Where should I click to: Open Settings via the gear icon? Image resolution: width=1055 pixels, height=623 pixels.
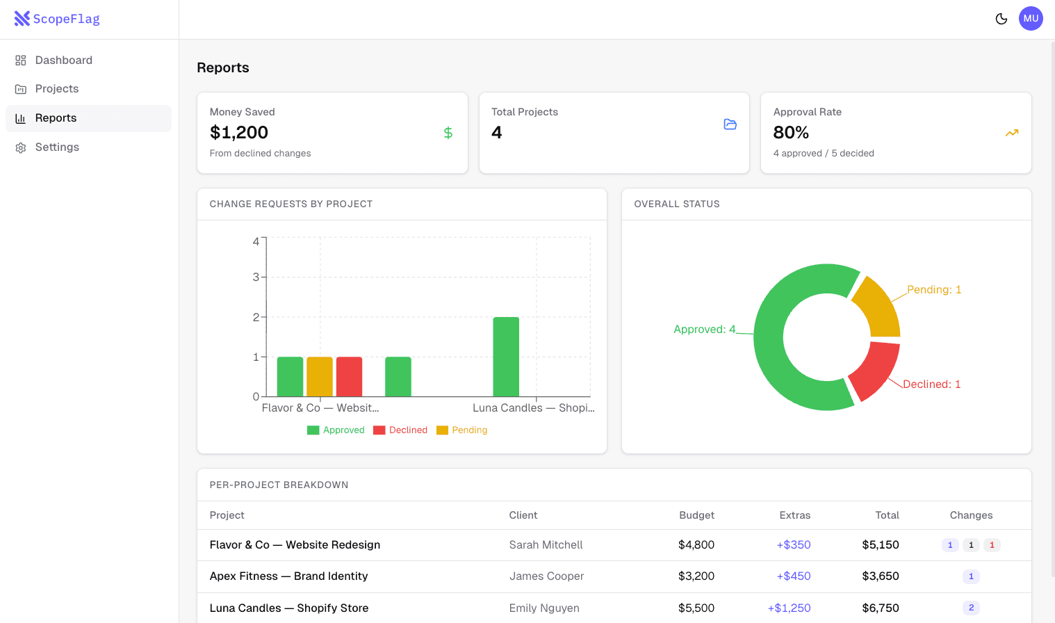point(20,147)
